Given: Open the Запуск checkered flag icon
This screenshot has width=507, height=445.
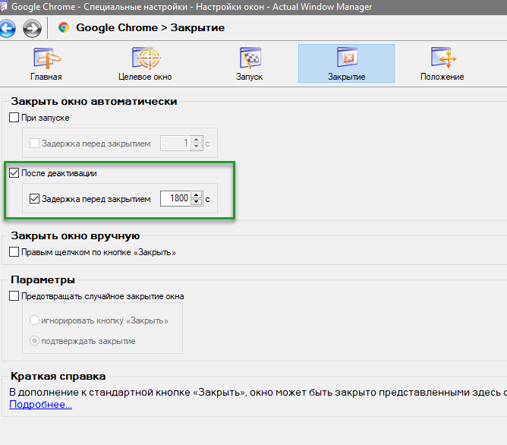Looking at the screenshot, I should click(250, 58).
